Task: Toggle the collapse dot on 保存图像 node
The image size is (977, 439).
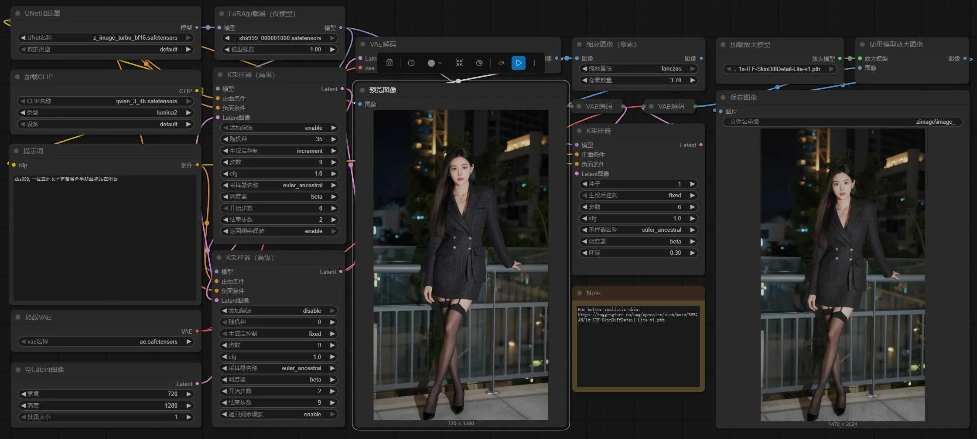Action: [x=723, y=98]
